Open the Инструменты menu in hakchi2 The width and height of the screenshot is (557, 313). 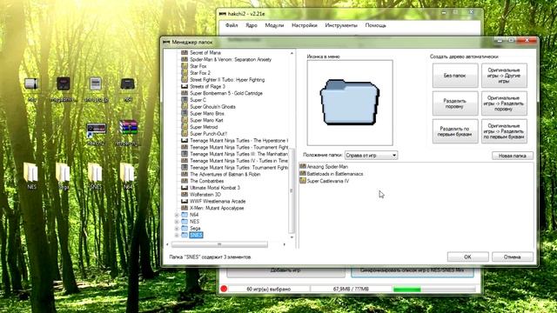tap(341, 25)
